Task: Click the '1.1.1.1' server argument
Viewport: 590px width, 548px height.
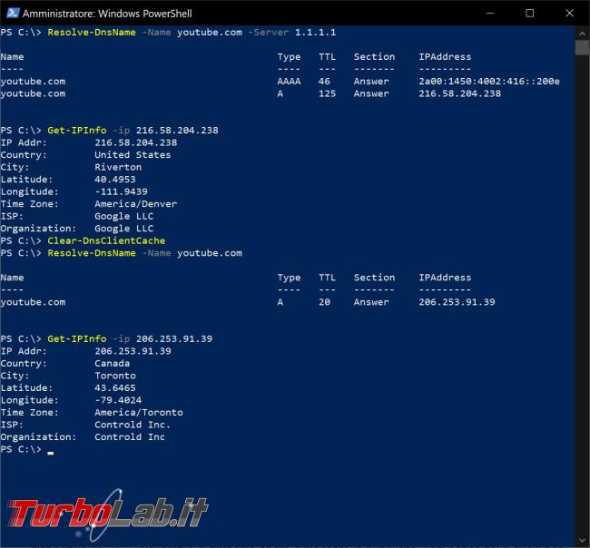Action: 315,33
